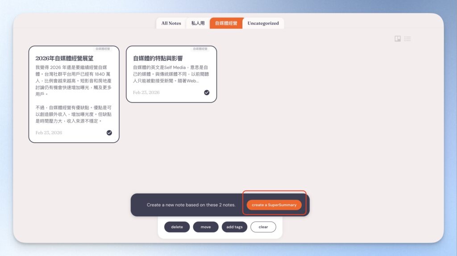Screen dimensions: 457x256
Task: Open note titled 自媒體的特點與影響
Action: click(x=158, y=58)
